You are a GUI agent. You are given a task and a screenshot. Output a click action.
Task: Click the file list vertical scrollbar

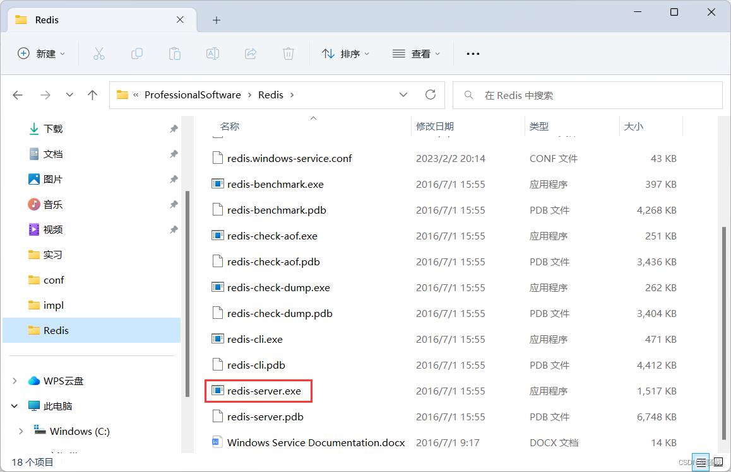(x=723, y=333)
